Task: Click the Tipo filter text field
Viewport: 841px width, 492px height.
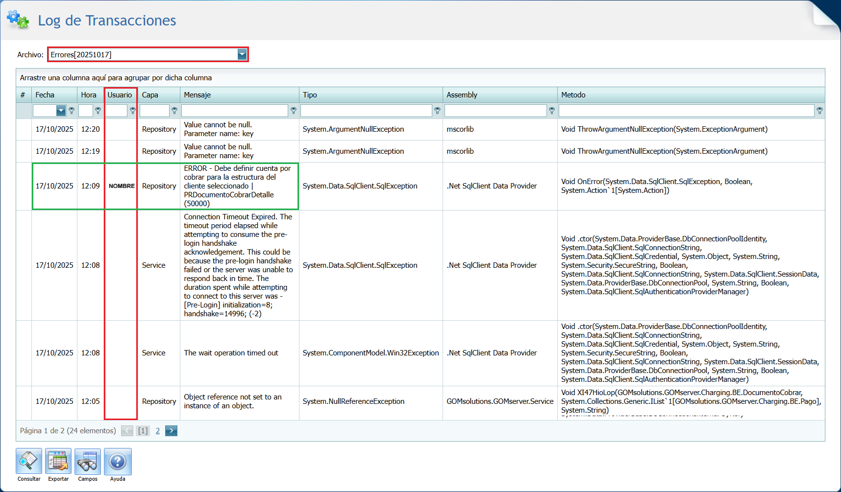Action: (366, 111)
